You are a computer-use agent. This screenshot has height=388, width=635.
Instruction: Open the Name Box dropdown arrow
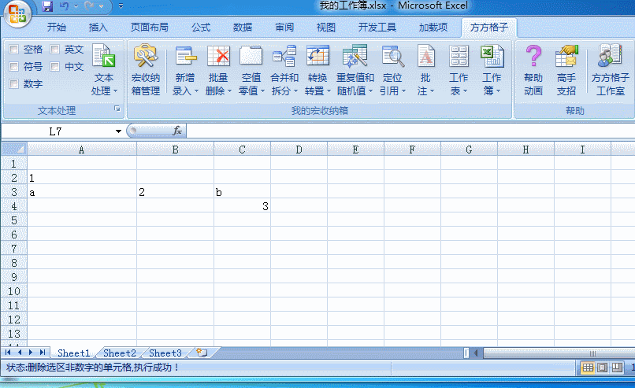118,131
